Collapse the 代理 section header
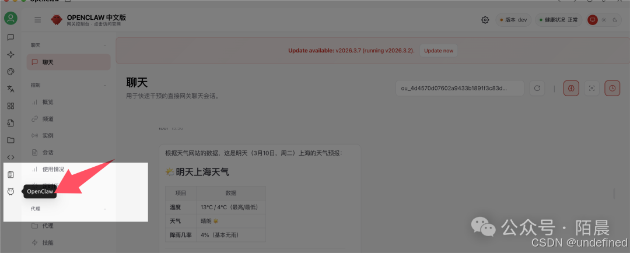 (x=69, y=209)
